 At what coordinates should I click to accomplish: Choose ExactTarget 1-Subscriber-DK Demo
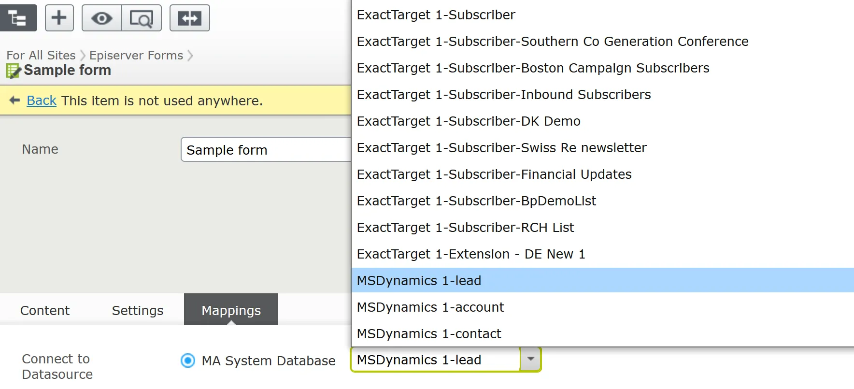(x=602, y=121)
